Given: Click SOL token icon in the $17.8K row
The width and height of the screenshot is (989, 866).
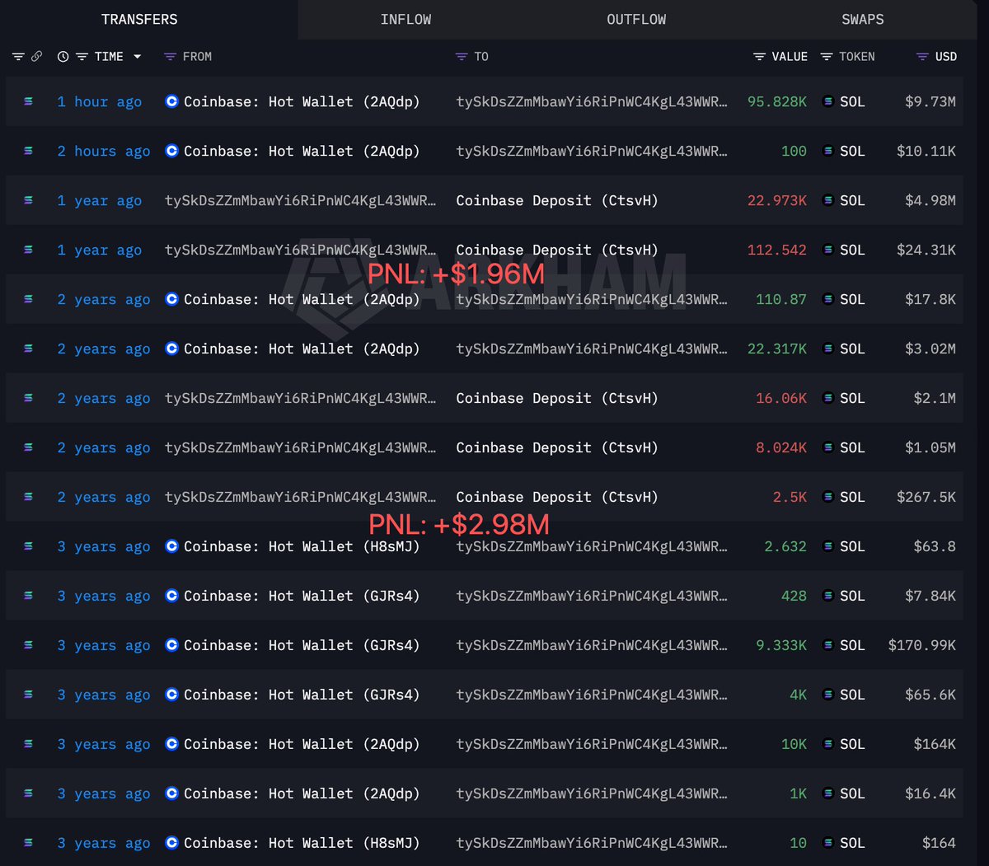Looking at the screenshot, I should click(x=828, y=300).
